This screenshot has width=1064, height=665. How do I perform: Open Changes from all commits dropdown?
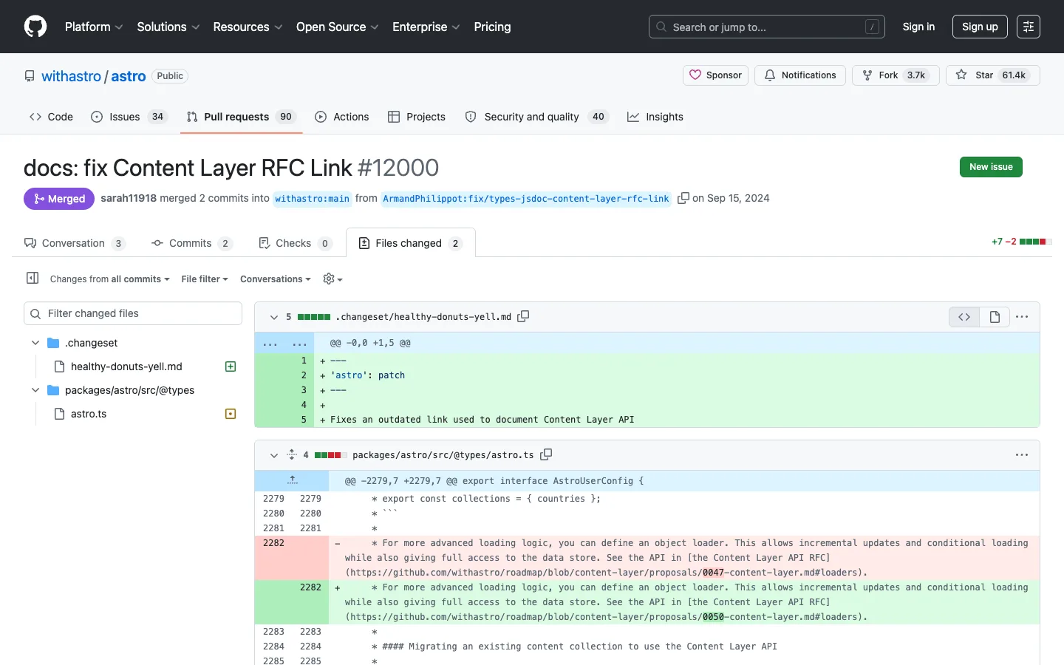coord(109,279)
